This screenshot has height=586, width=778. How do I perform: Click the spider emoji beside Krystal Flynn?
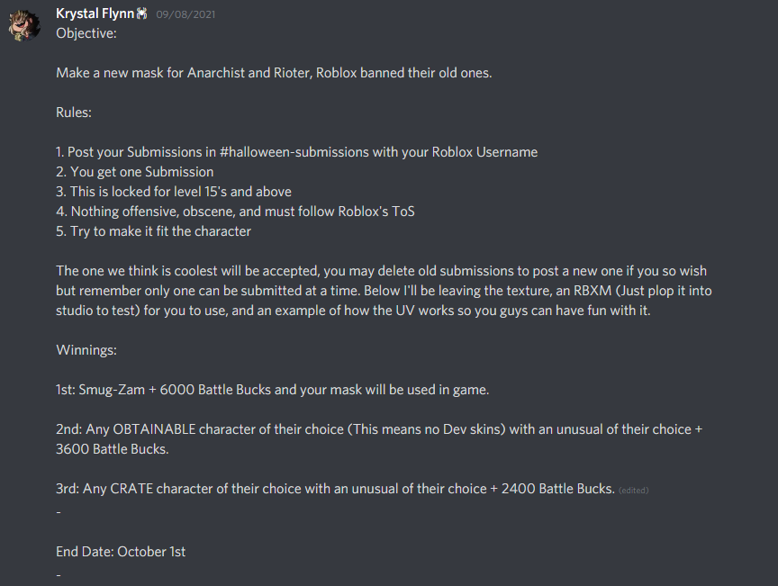142,14
